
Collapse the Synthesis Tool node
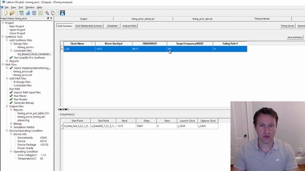click(3, 37)
